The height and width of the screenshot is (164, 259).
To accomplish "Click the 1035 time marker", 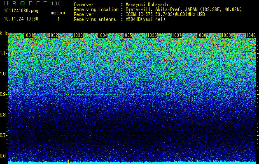I will (128, 35).
